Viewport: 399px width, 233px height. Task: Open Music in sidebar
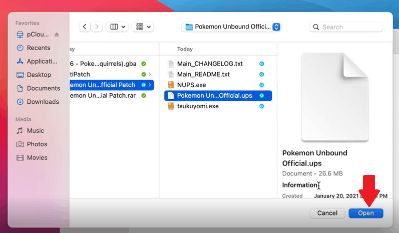(x=30, y=131)
